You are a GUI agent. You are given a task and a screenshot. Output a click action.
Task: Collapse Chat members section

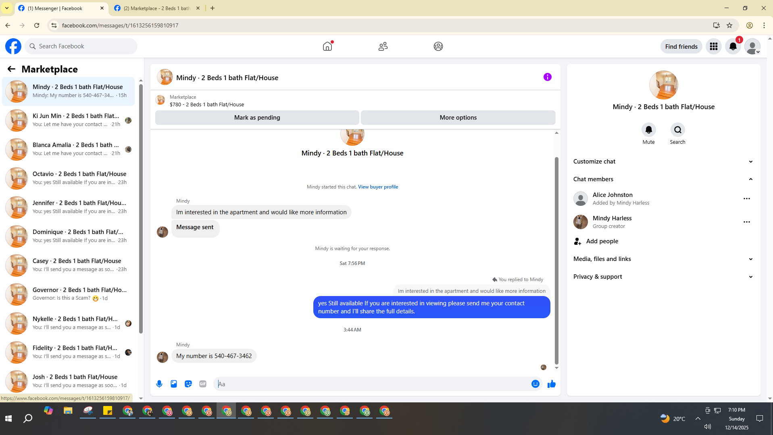pyautogui.click(x=663, y=179)
